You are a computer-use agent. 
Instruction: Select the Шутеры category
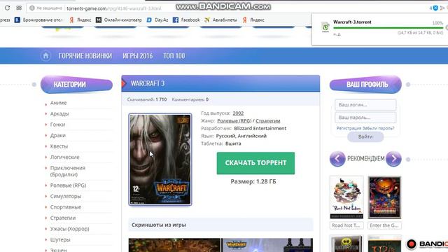tap(60, 239)
